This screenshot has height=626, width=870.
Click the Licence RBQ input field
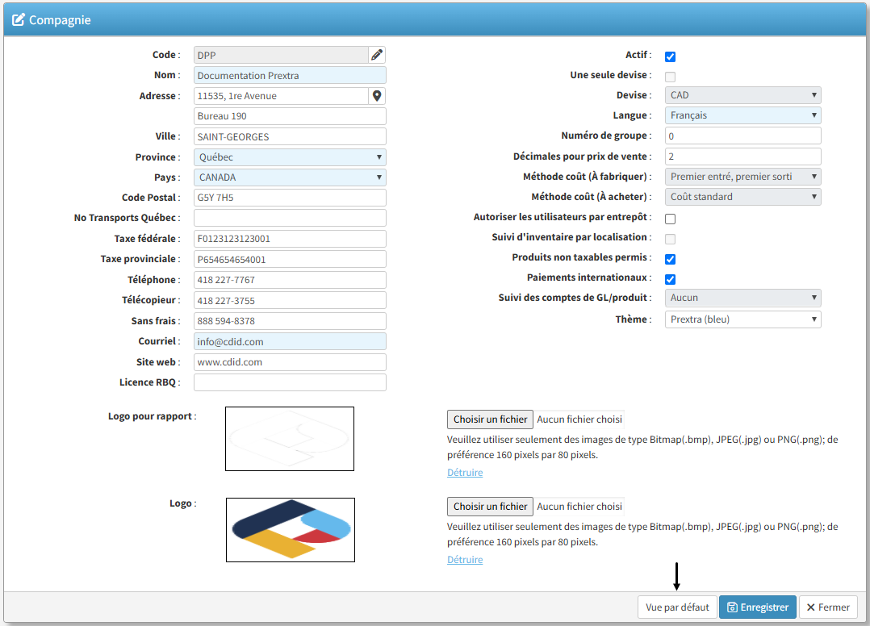290,382
